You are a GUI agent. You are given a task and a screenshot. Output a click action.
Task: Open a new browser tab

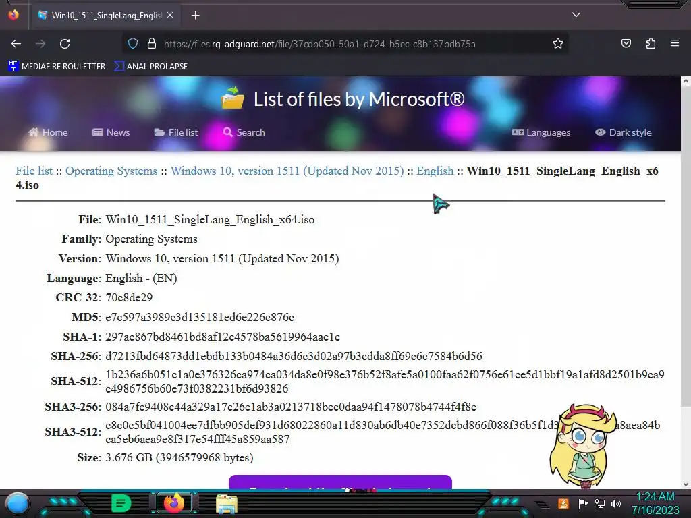[x=195, y=16]
